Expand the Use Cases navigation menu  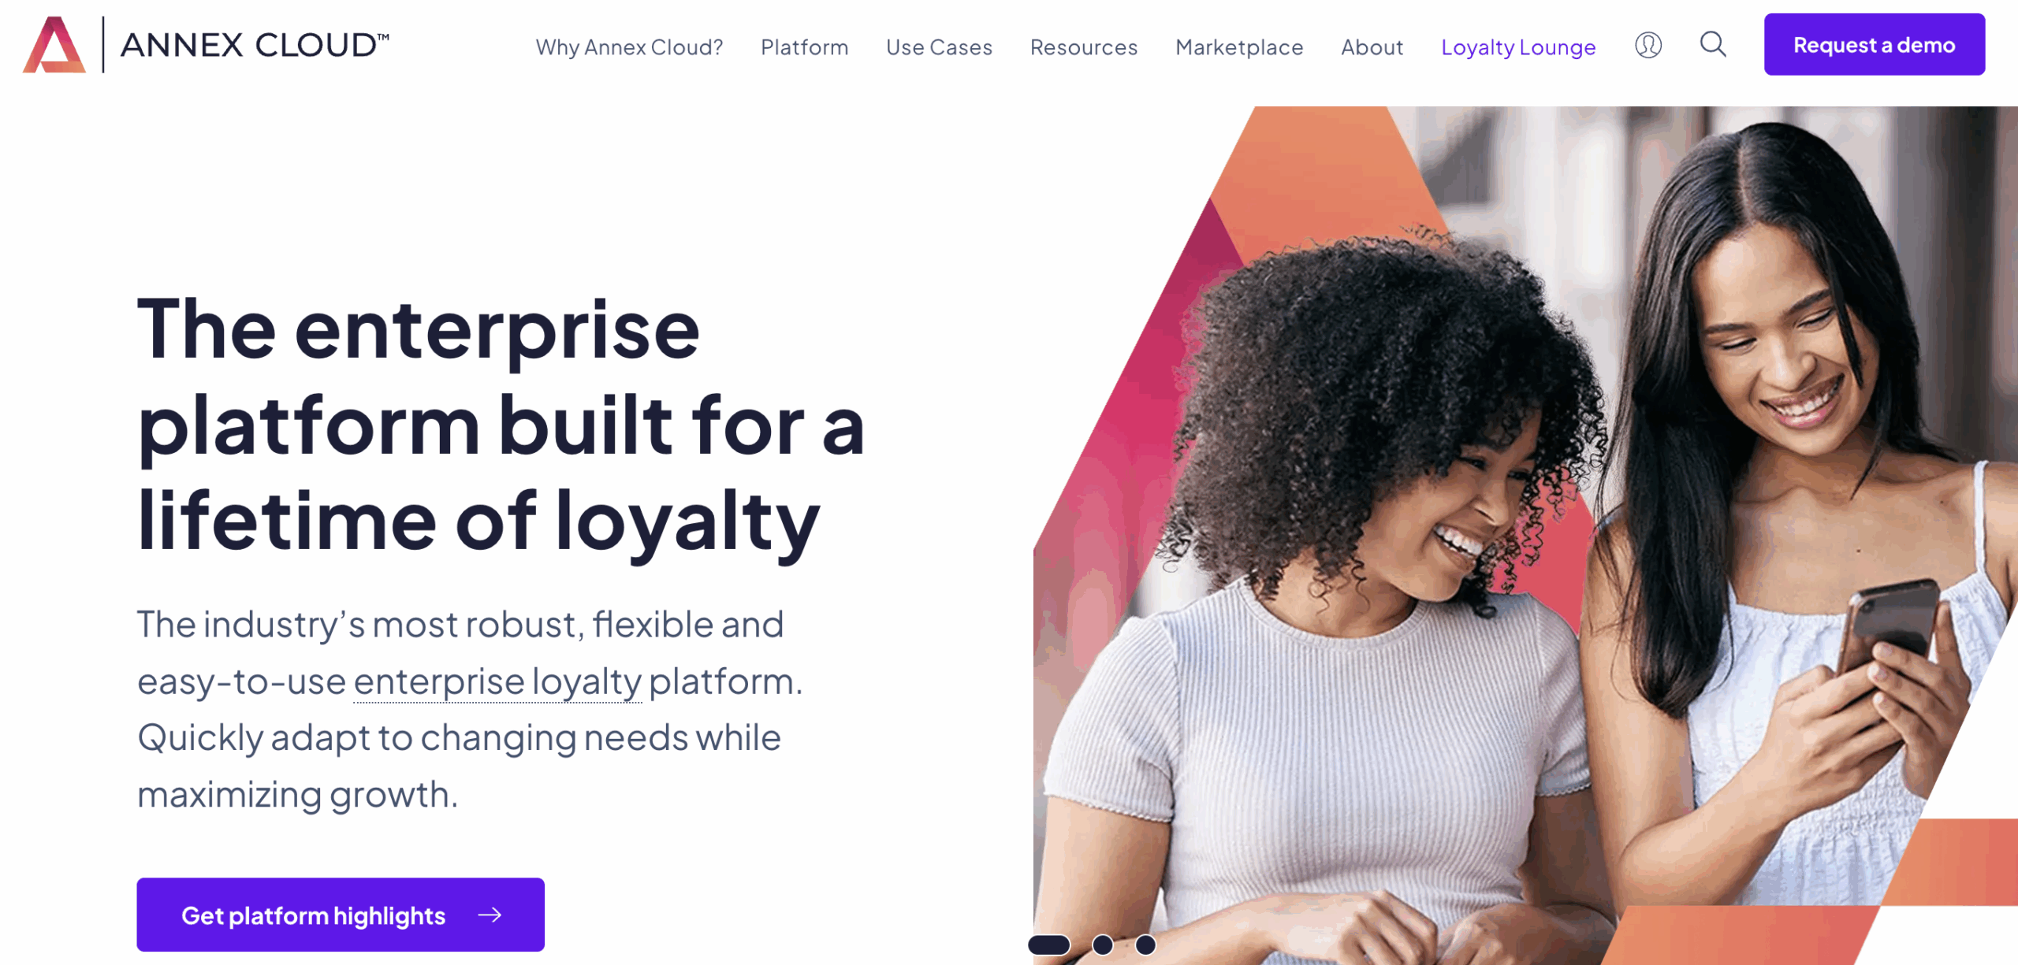(939, 47)
